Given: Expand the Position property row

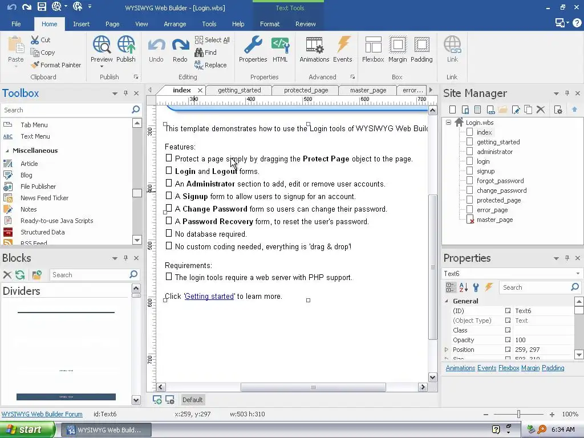Looking at the screenshot, I should [x=447, y=350].
